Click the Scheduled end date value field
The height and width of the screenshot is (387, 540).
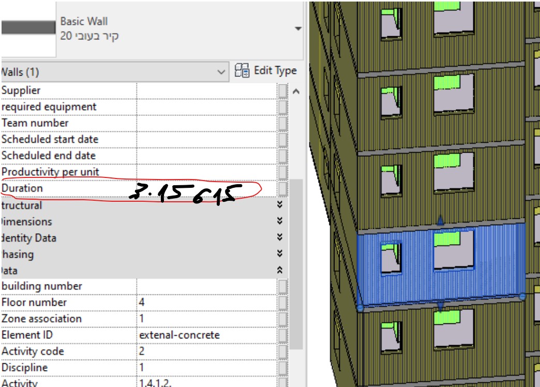coord(206,156)
